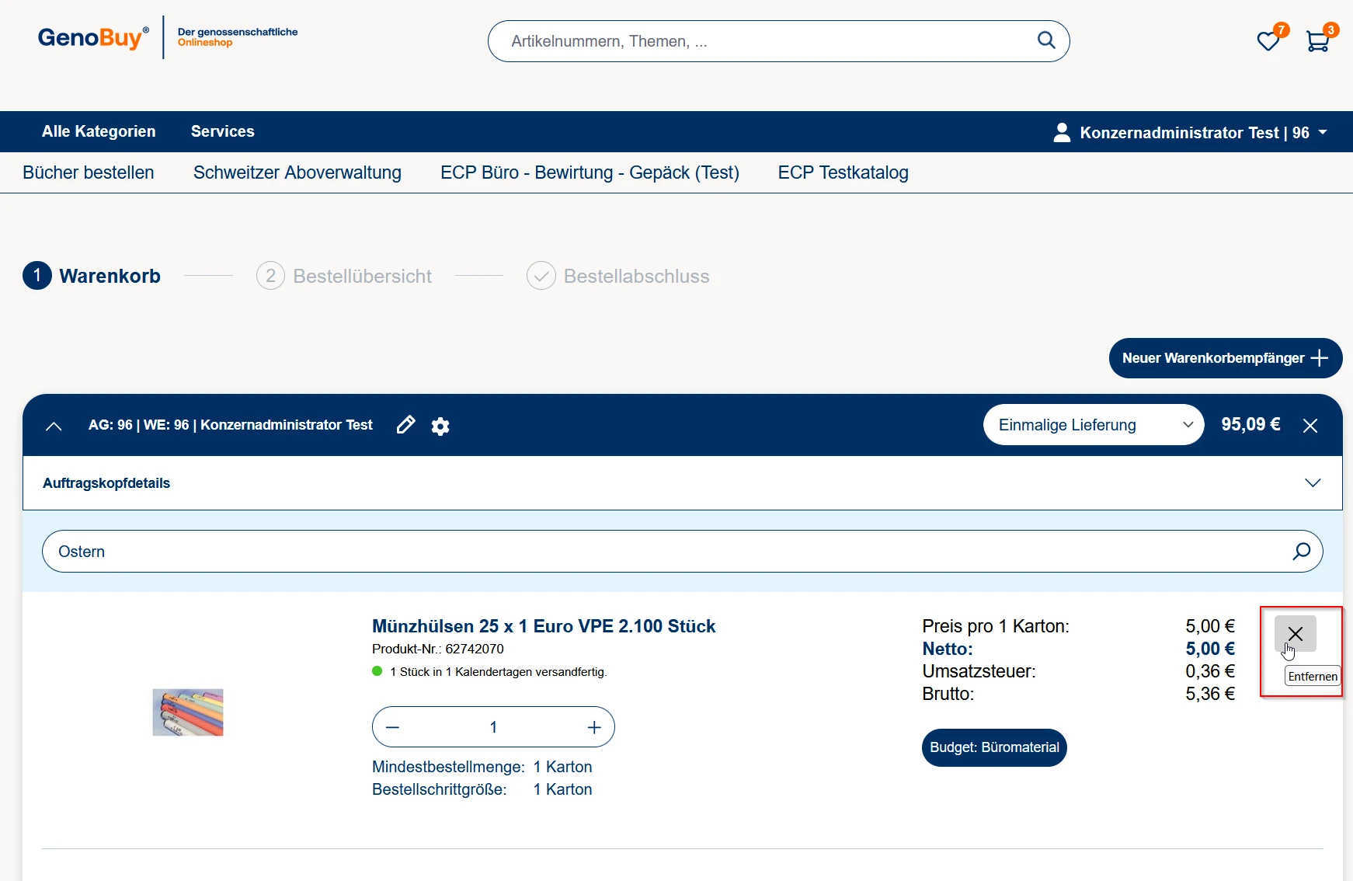Decrease quantity with the minus button
The width and height of the screenshot is (1353, 881).
(x=392, y=727)
